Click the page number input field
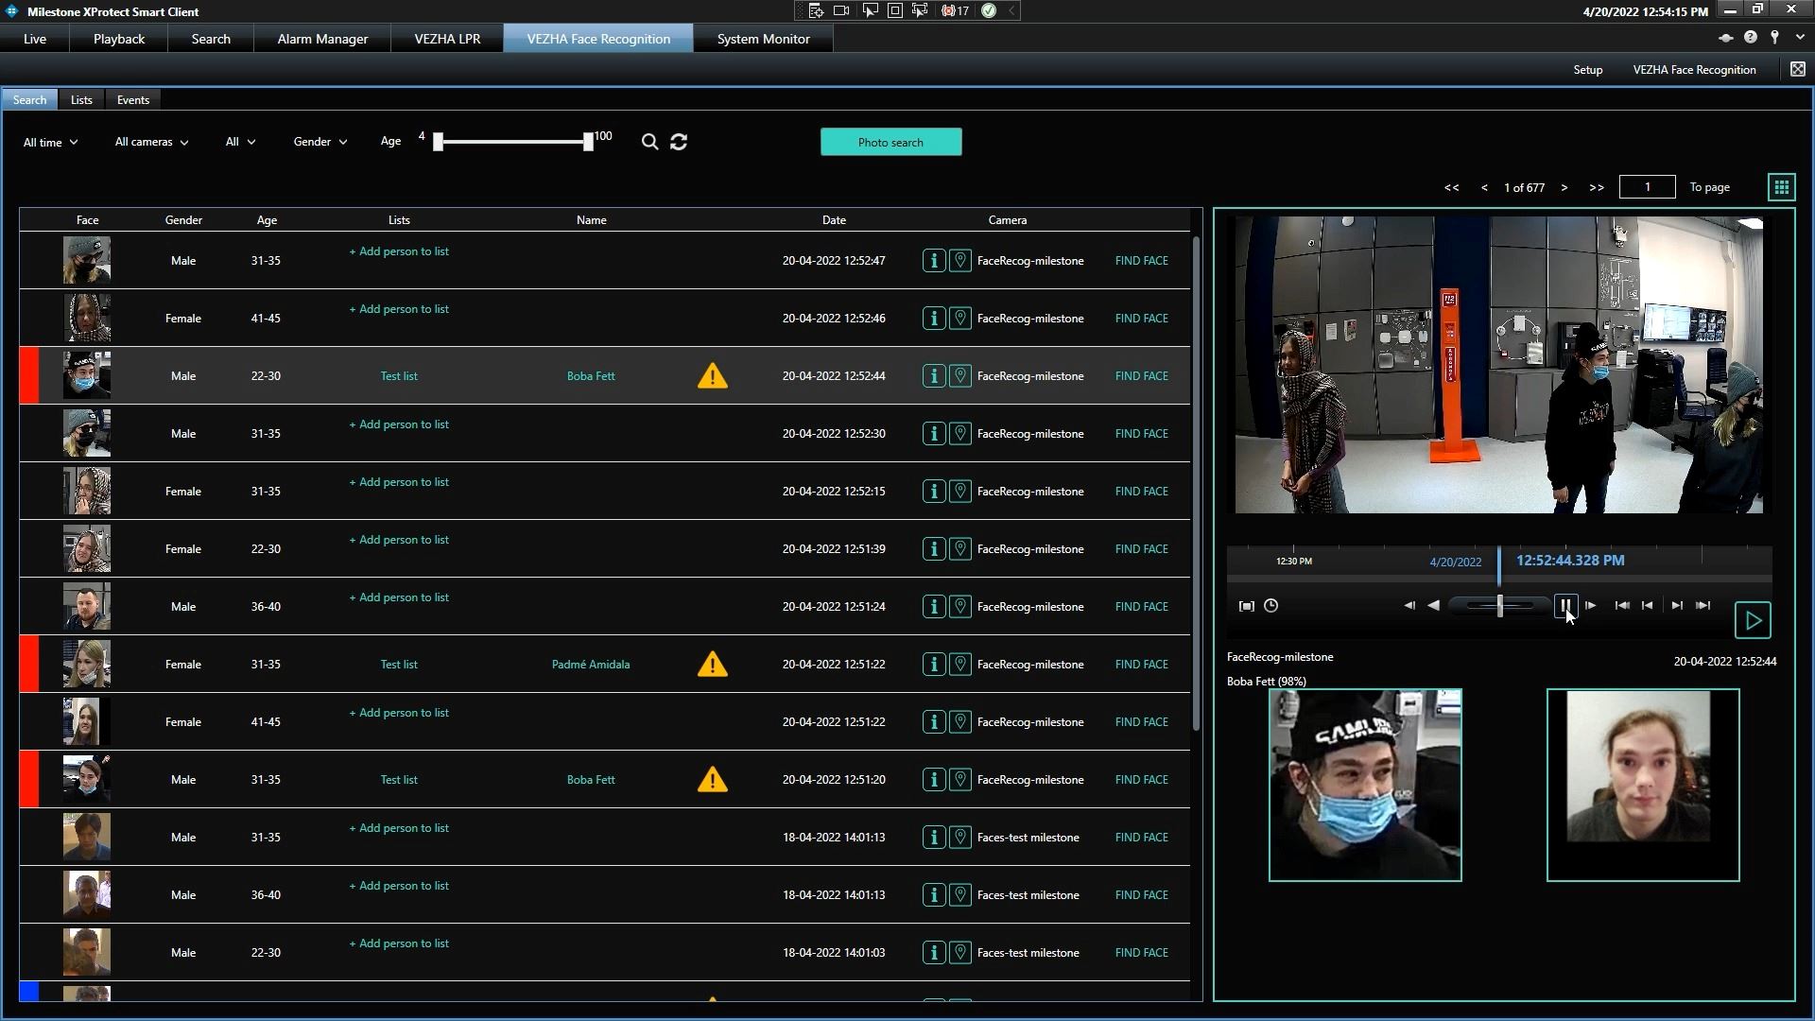 click(1648, 187)
